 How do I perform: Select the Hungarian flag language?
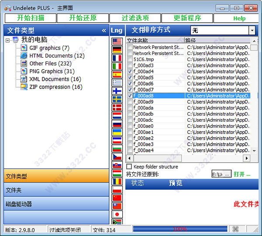(117, 173)
